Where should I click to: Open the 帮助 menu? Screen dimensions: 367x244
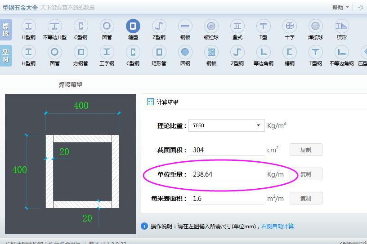click(x=340, y=8)
